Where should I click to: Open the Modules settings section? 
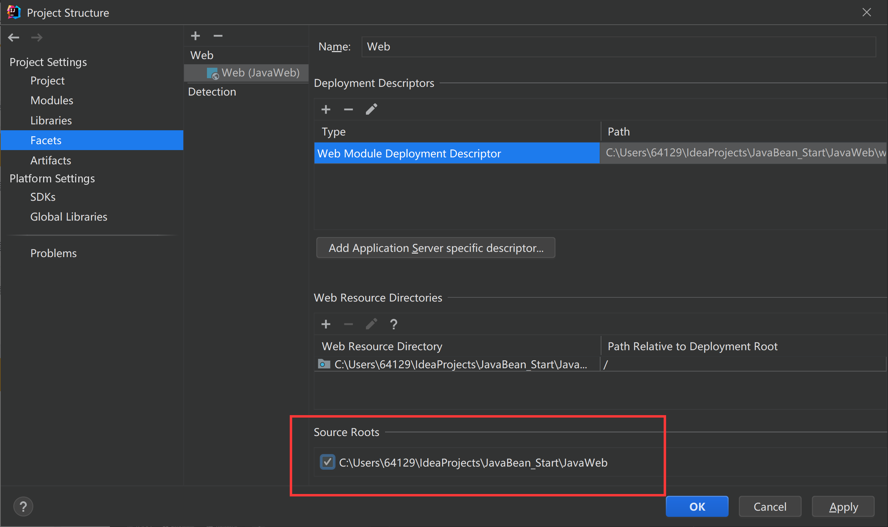click(x=52, y=100)
